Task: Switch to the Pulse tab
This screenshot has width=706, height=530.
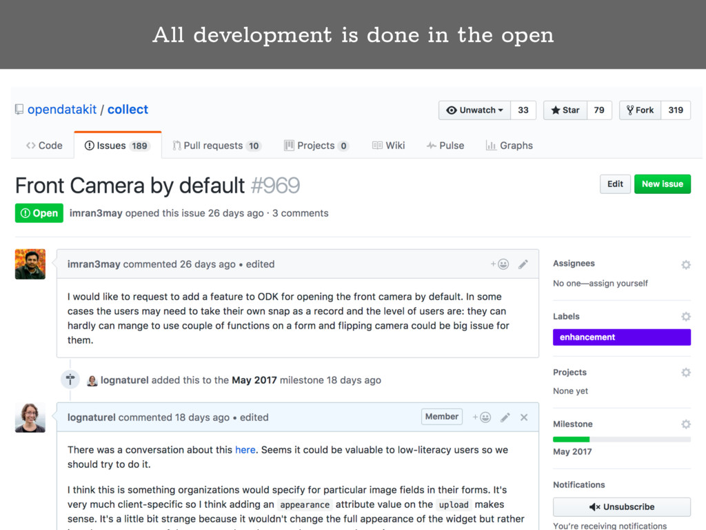Action: coord(445,146)
